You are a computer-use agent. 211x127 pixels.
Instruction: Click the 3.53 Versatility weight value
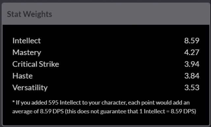point(192,87)
